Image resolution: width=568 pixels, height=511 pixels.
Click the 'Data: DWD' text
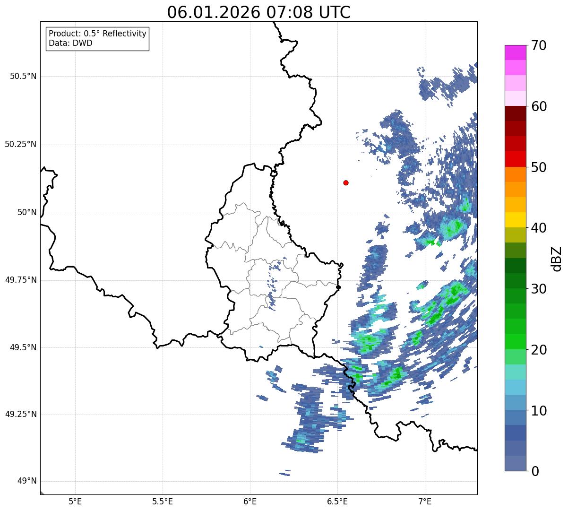pyautogui.click(x=70, y=43)
